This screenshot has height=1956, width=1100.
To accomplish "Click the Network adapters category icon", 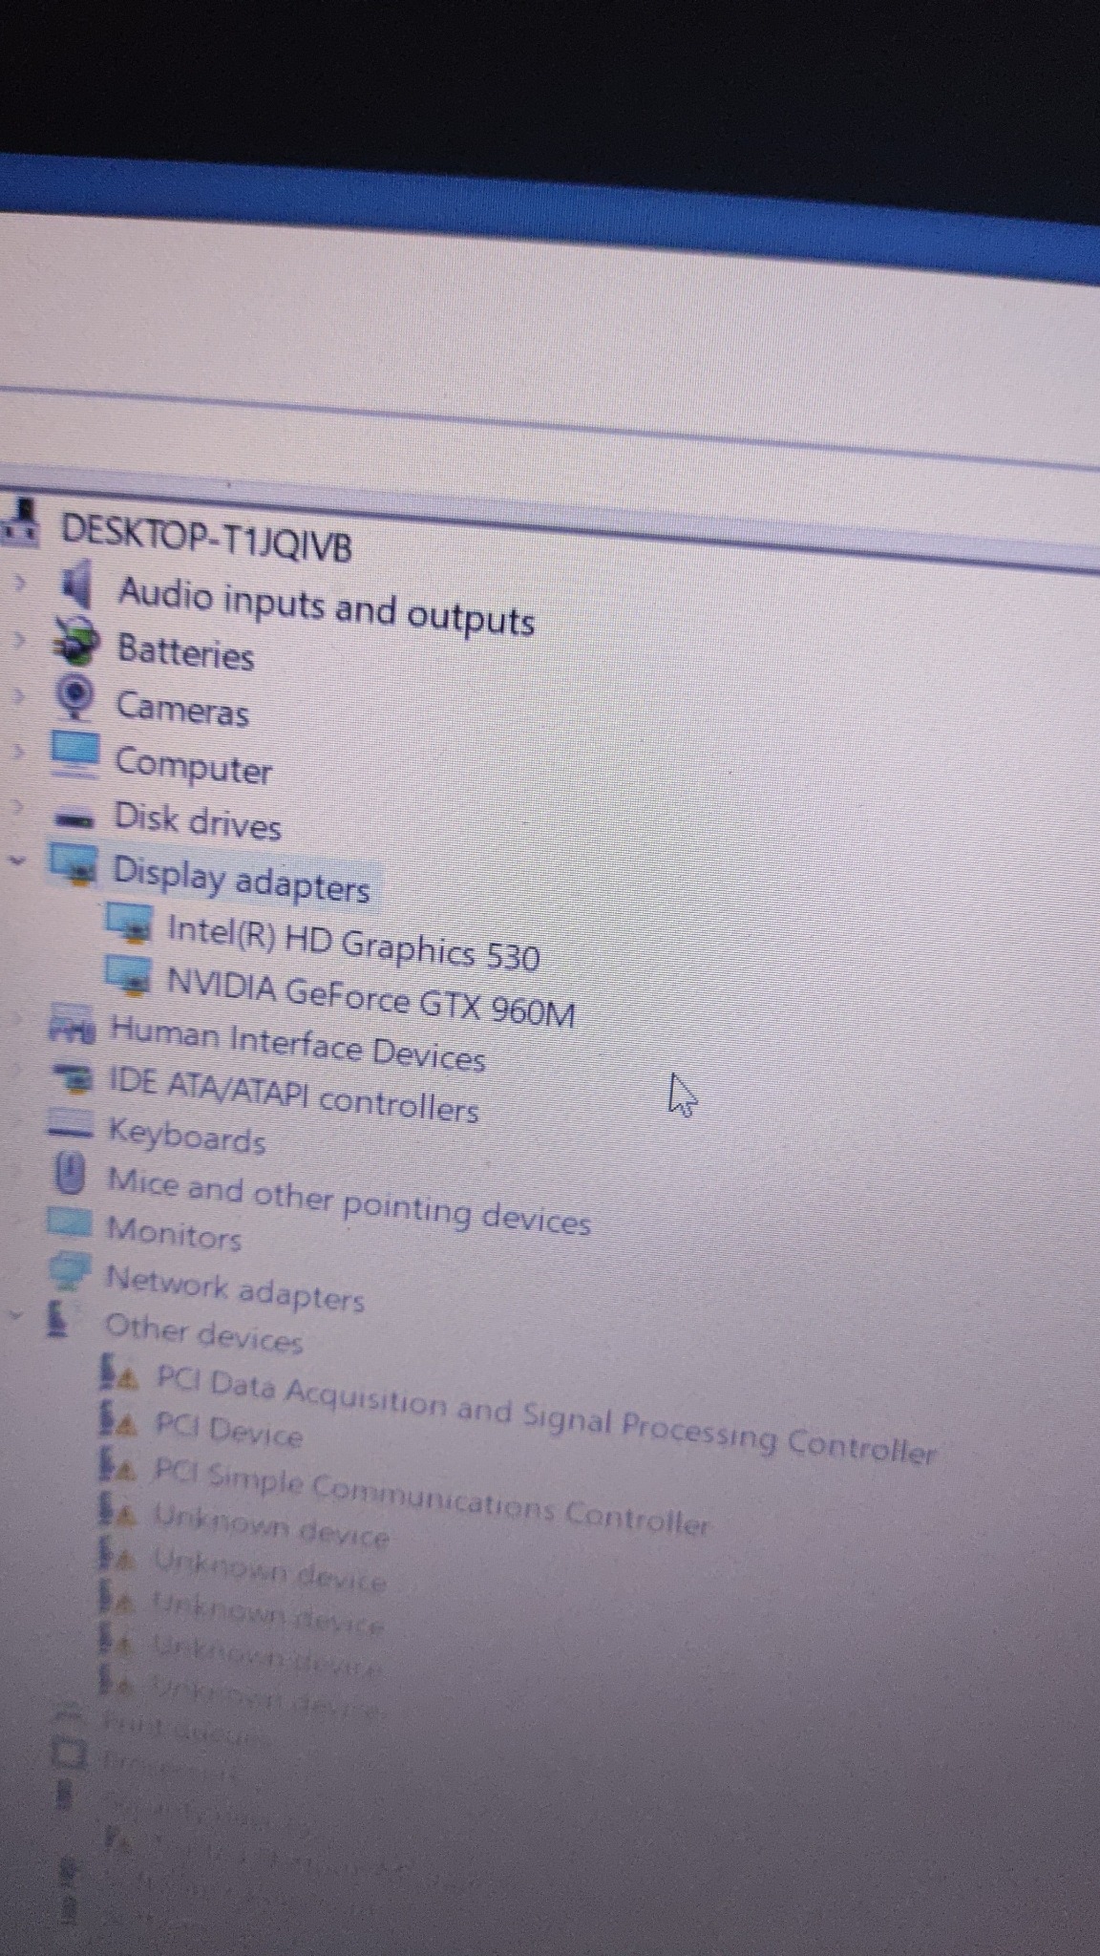I will point(70,1273).
